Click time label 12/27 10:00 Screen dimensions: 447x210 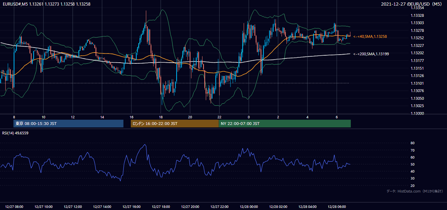pyautogui.click(x=43, y=206)
